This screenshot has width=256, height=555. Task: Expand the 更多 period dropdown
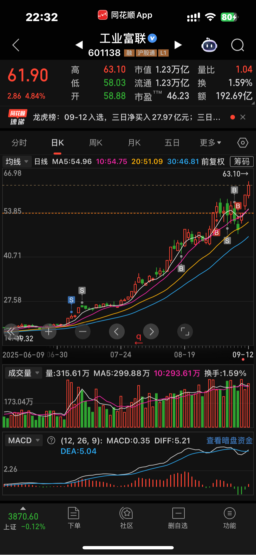click(210, 143)
